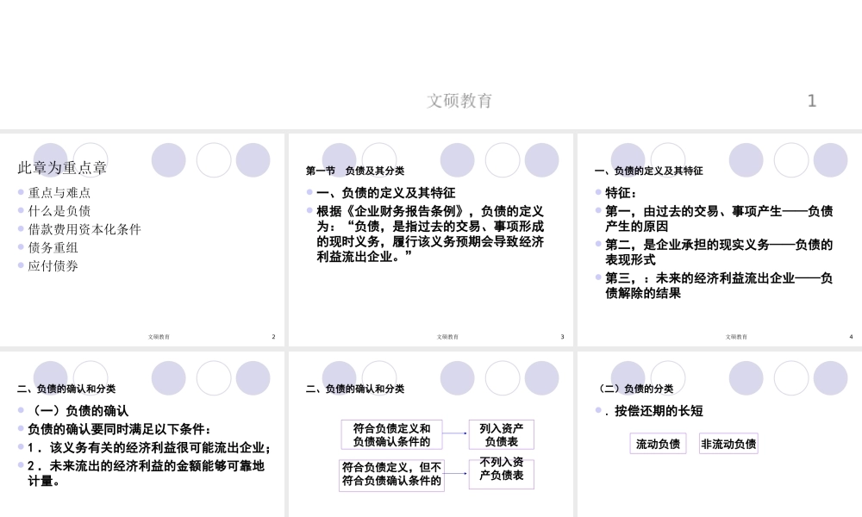Click the 文硕教育 header text

coord(461,101)
